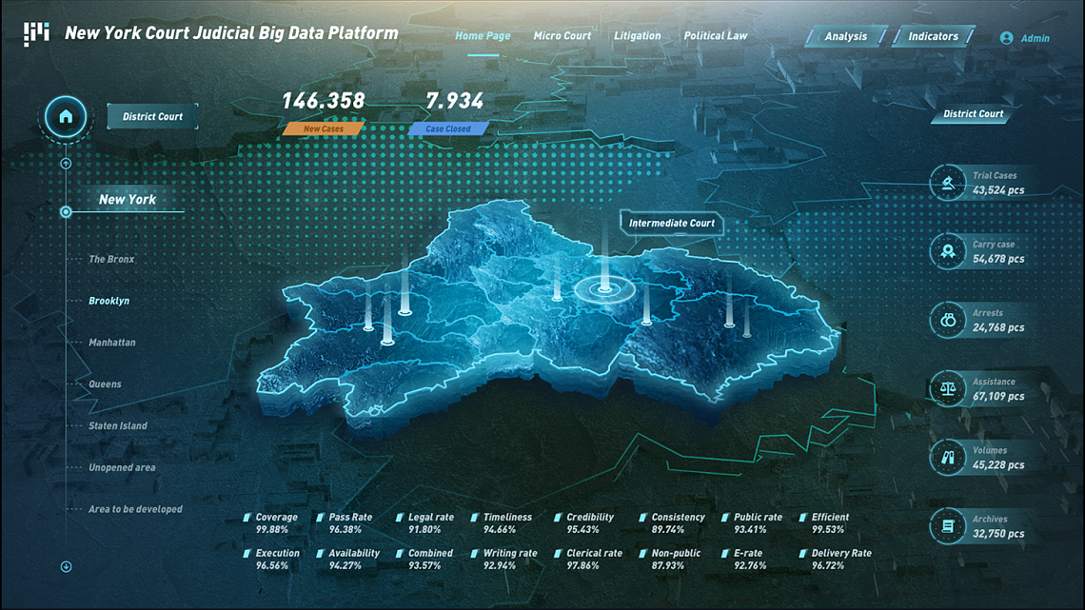The width and height of the screenshot is (1085, 610).
Task: Click the Public rate 93.41% indicator
Action: tap(752, 522)
